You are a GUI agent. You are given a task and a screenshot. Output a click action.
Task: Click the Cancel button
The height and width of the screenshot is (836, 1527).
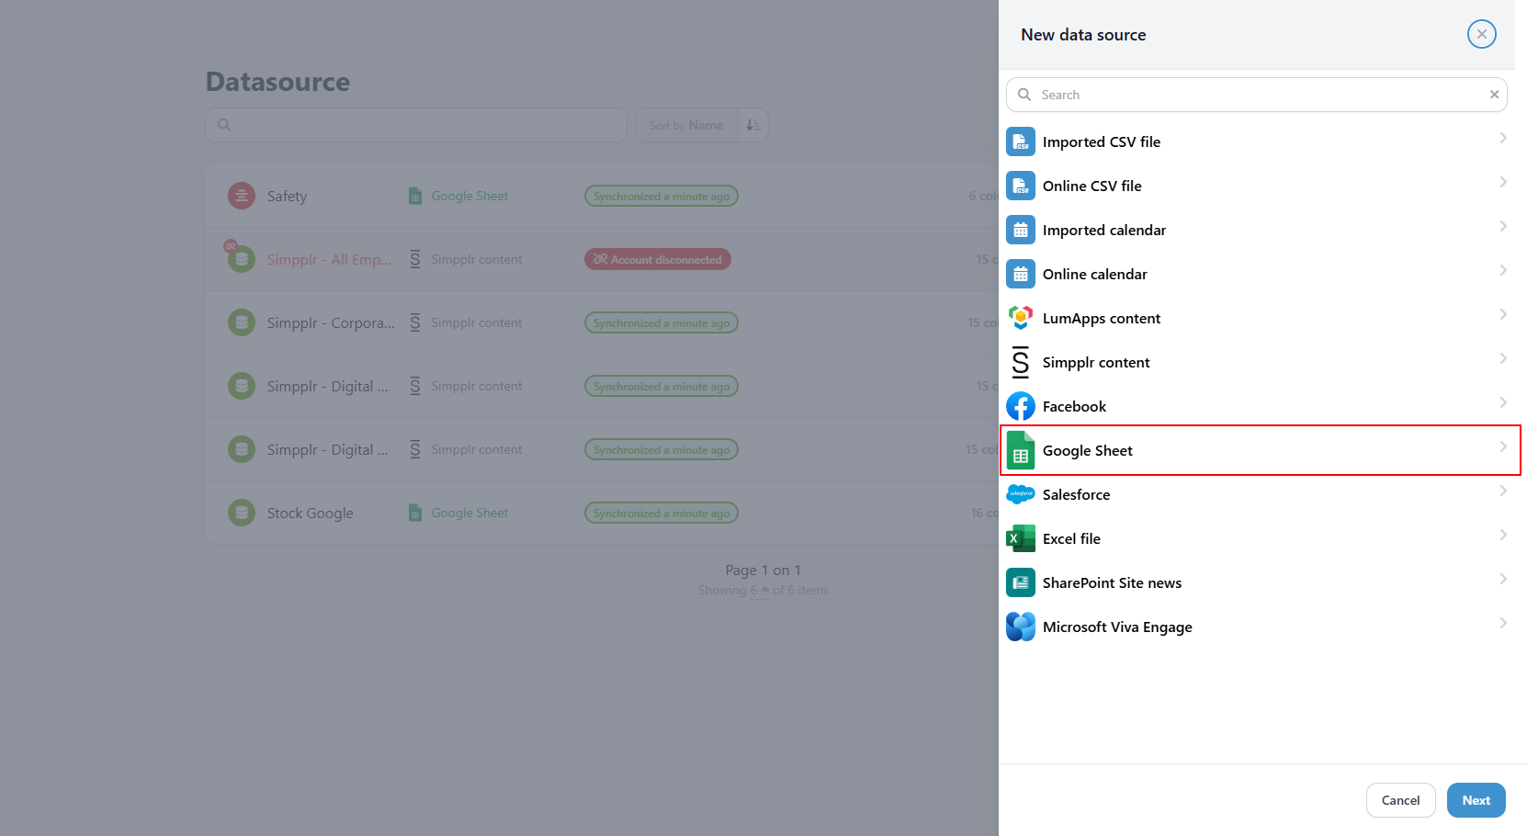tap(1400, 800)
